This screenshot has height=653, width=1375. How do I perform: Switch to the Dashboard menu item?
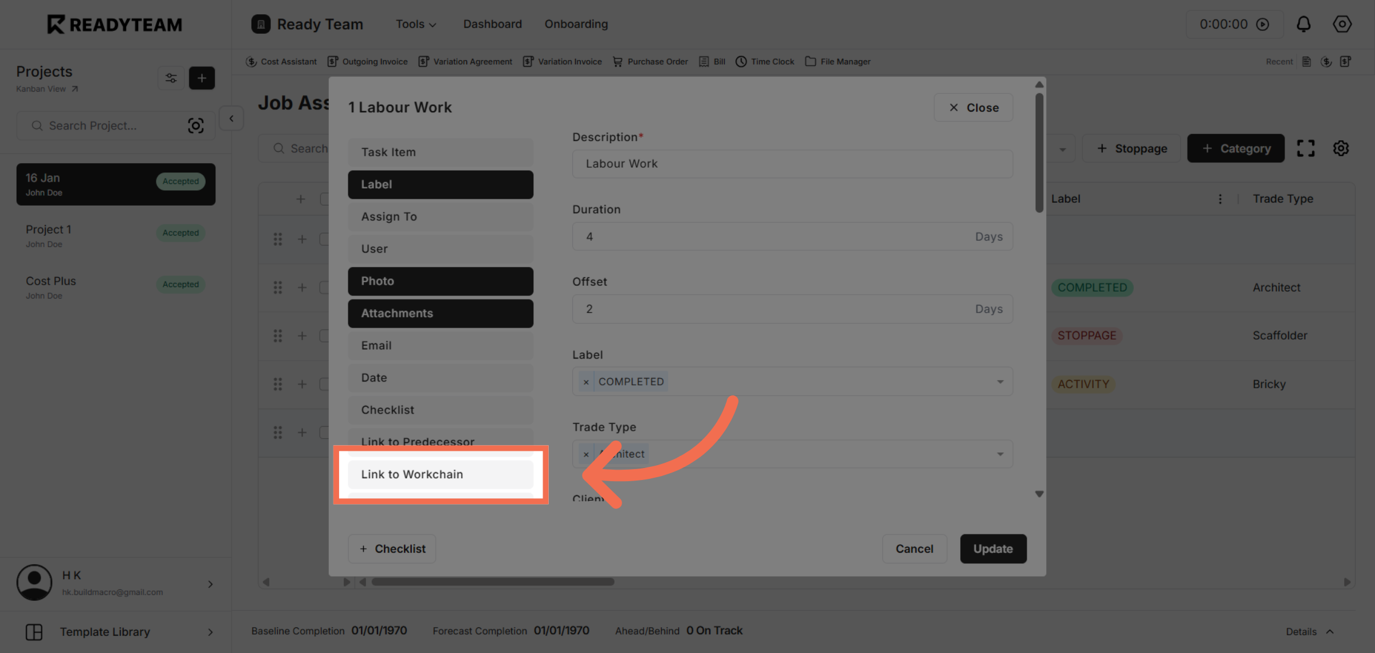pyautogui.click(x=492, y=23)
